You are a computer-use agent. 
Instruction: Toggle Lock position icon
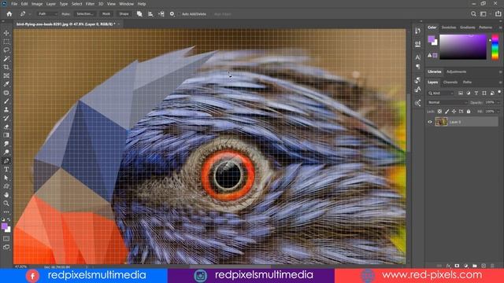[454, 112]
